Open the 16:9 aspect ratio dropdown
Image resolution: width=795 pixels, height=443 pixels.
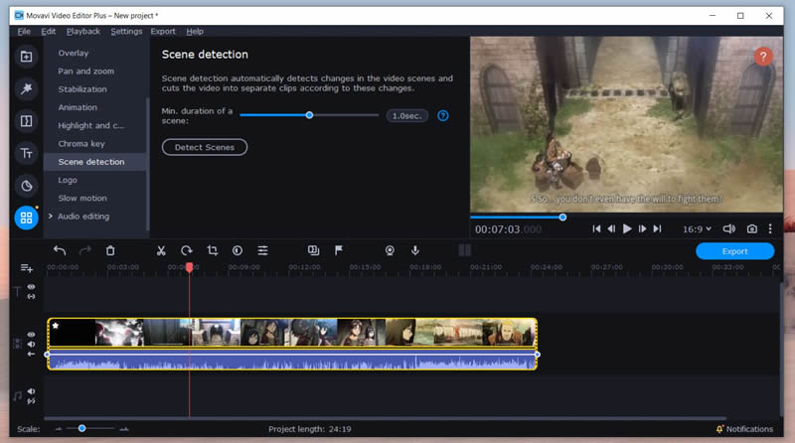(x=697, y=229)
